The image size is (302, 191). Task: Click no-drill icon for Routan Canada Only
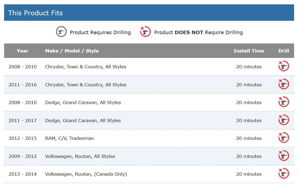[x=284, y=174]
